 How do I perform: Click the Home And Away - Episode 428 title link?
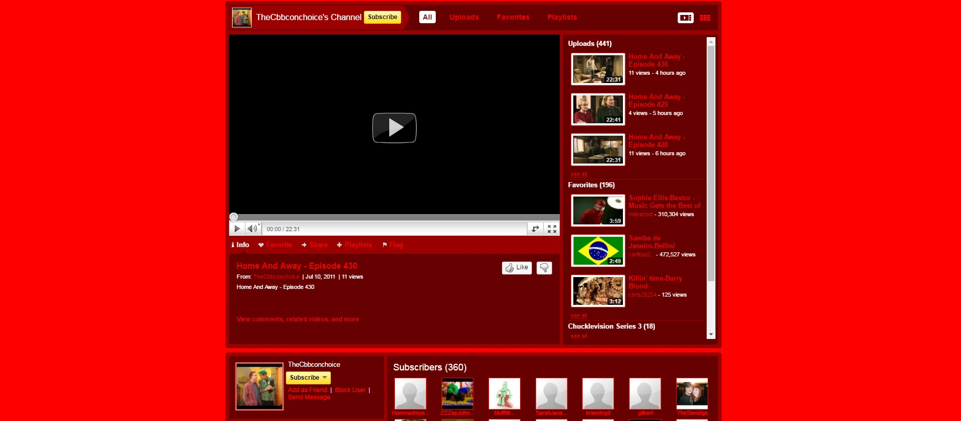click(x=657, y=141)
